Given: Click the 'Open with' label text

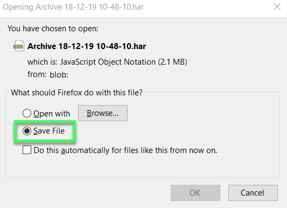Looking at the screenshot, I should point(52,114).
